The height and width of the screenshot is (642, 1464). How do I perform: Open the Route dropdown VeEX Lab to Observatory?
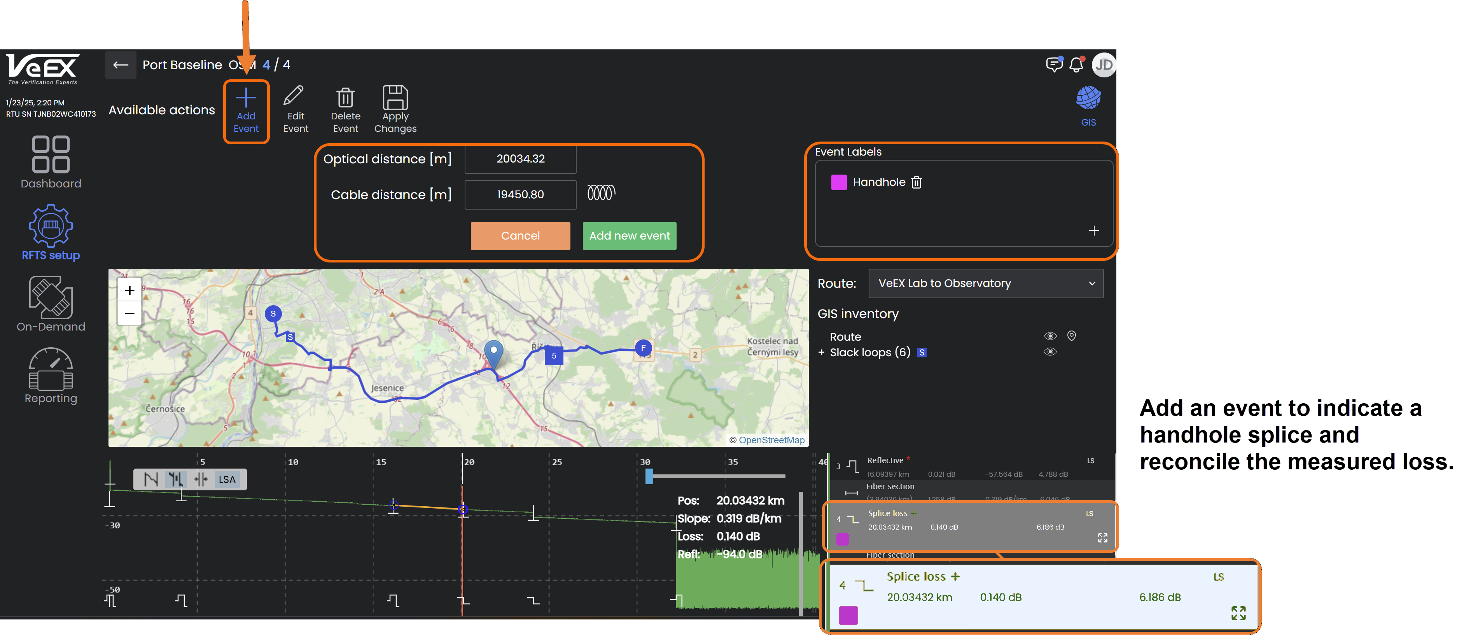click(985, 283)
